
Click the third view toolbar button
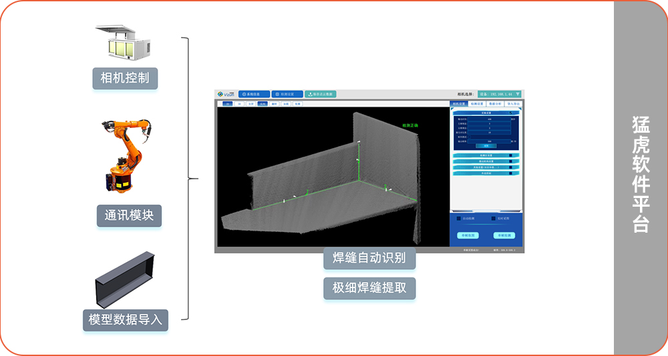tap(251, 104)
